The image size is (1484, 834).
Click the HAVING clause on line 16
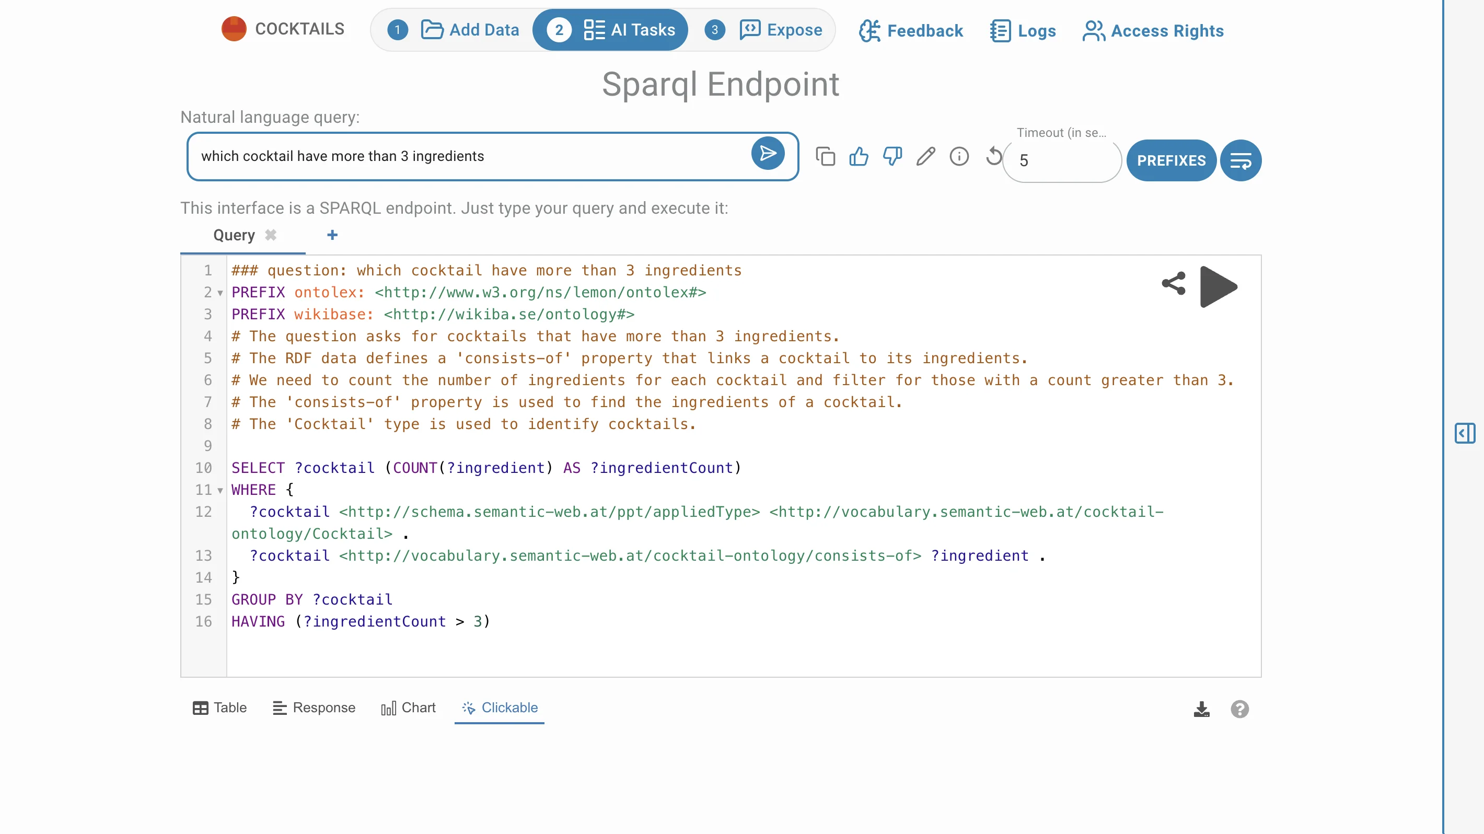click(361, 621)
